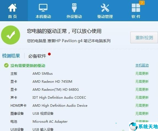Open the 外设驱动 USB plug icon

coord(74,8)
